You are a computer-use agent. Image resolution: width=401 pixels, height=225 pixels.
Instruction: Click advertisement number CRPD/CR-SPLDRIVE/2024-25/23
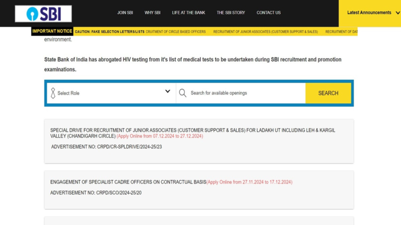(x=107, y=147)
